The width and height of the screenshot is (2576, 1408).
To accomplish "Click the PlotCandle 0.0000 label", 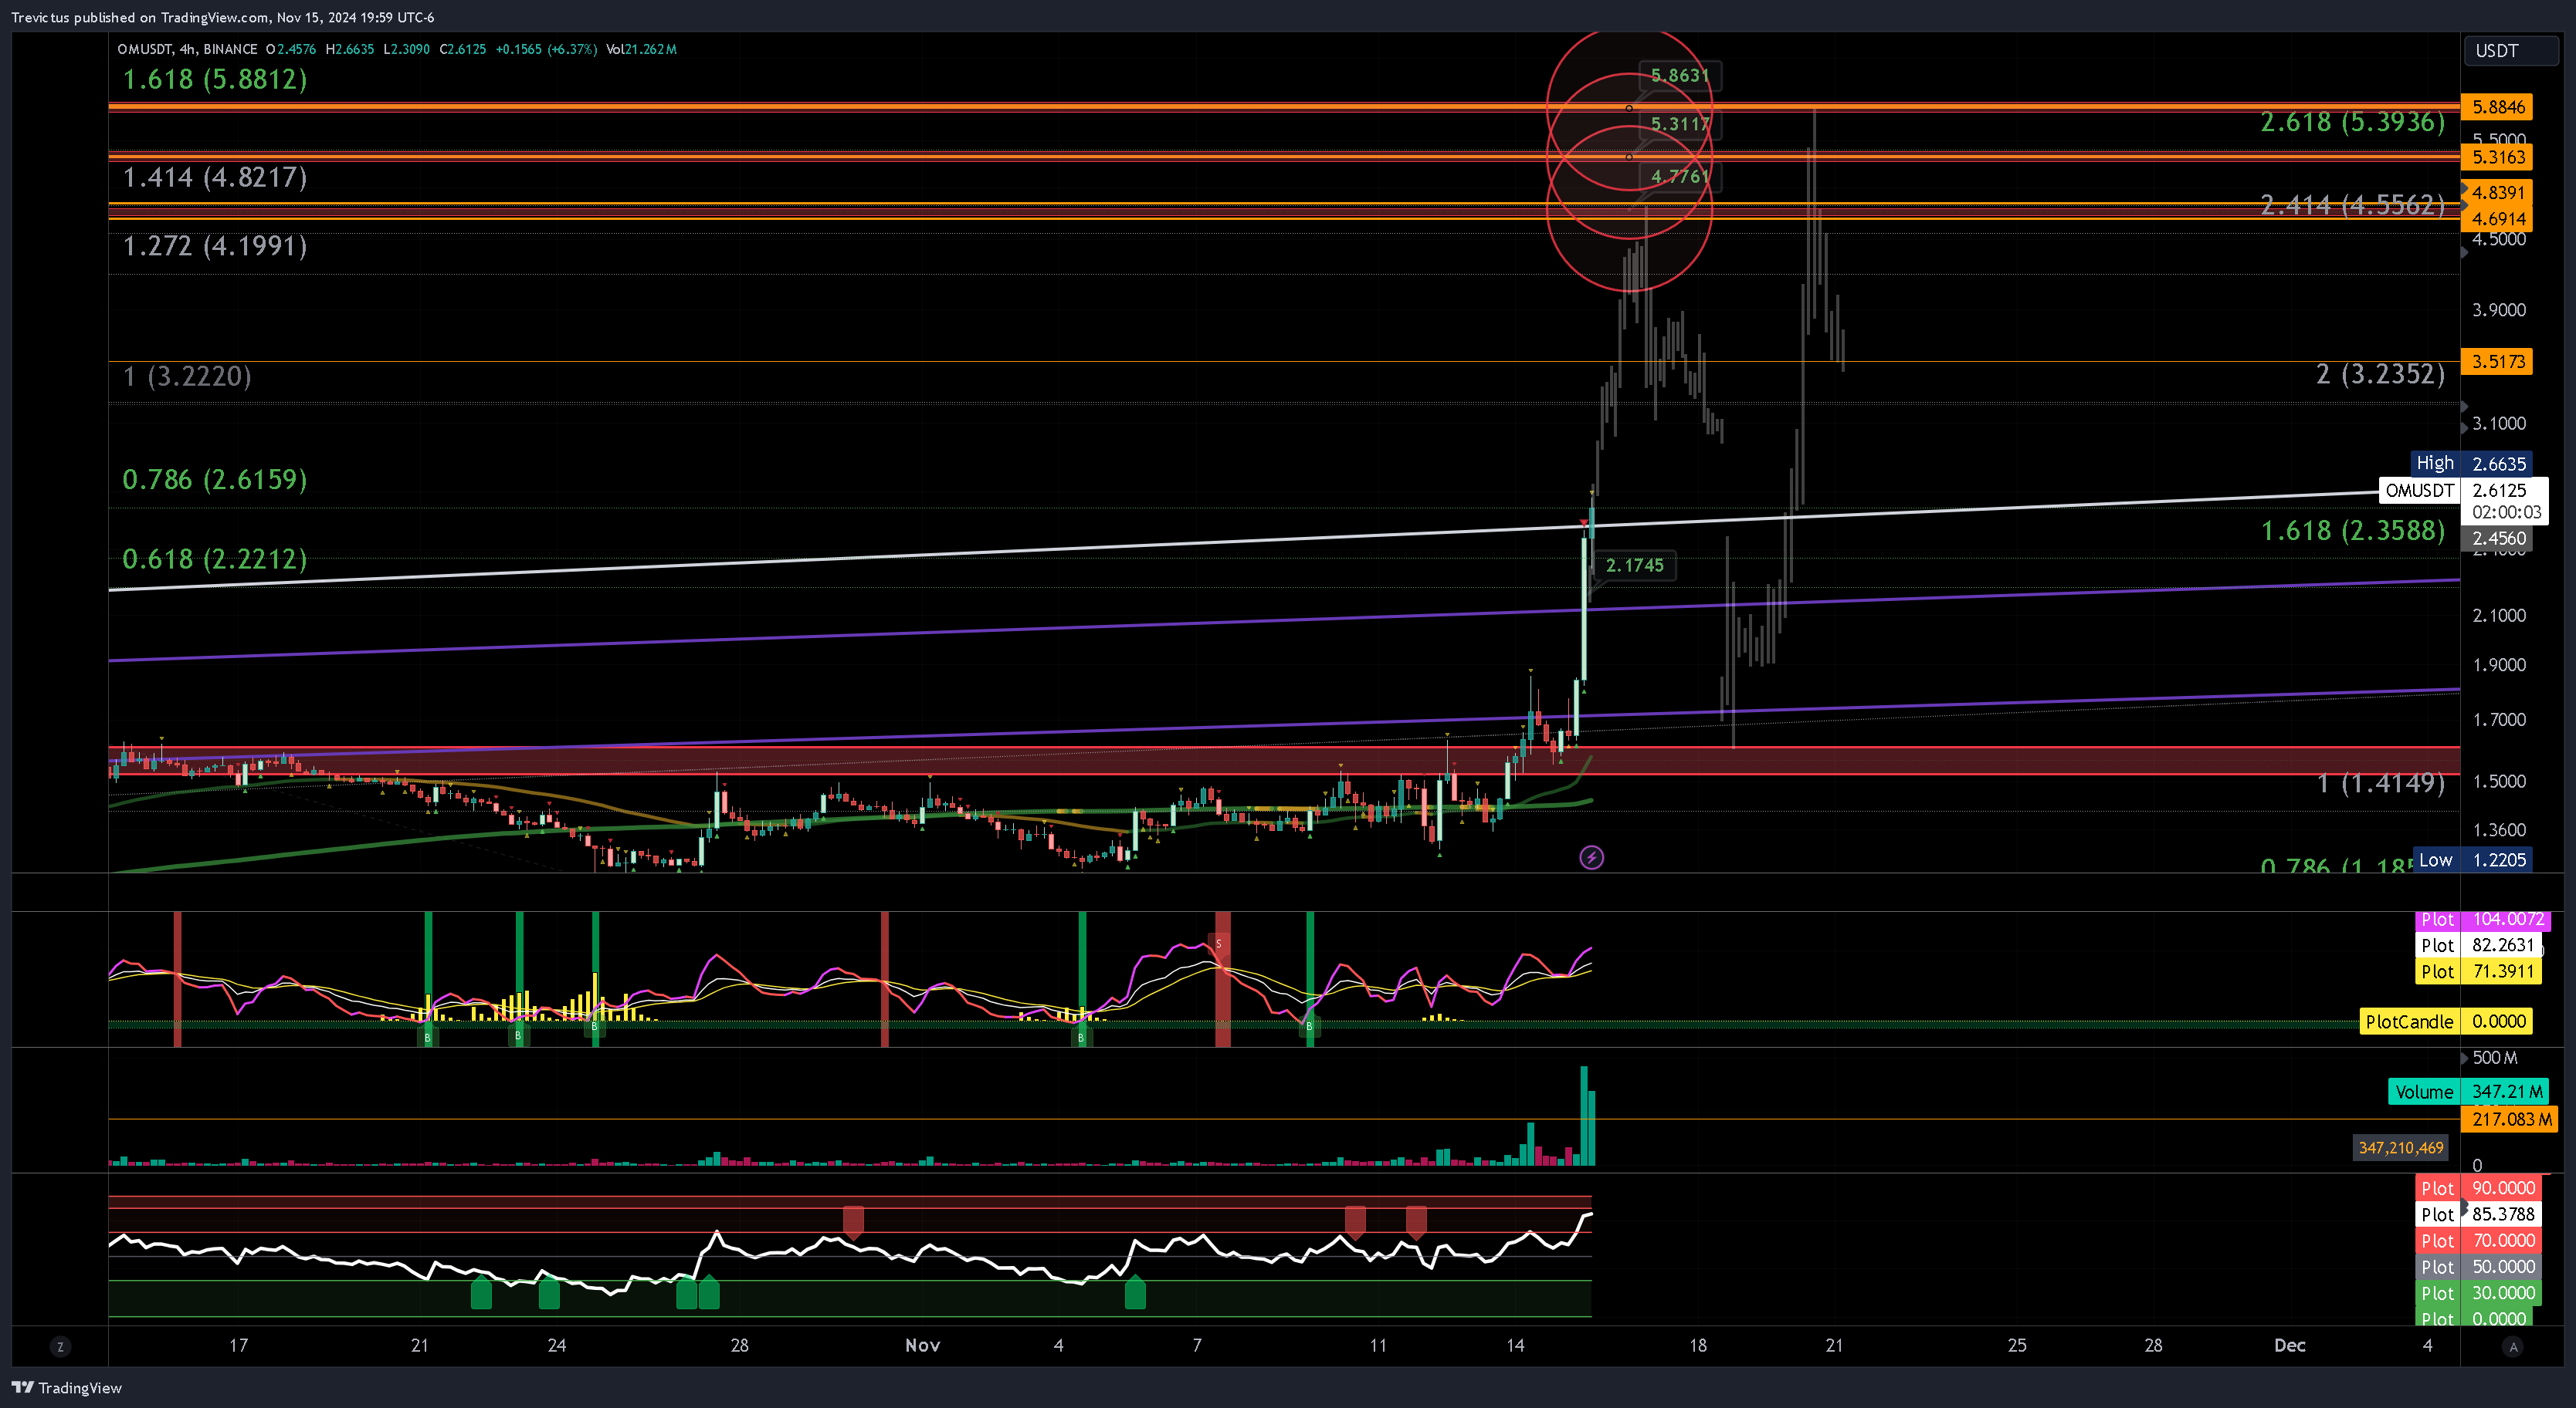I will tap(2445, 1021).
